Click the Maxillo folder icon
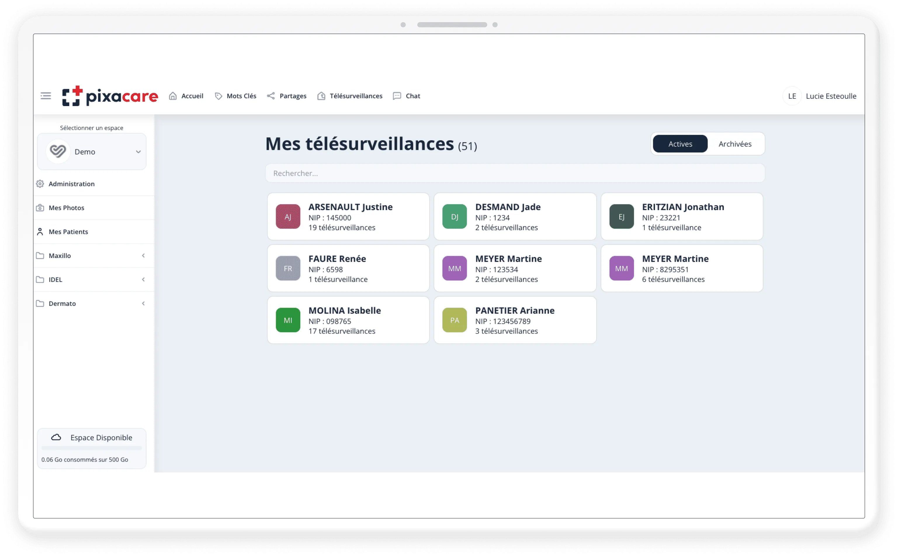The height and width of the screenshot is (556, 898). point(40,256)
